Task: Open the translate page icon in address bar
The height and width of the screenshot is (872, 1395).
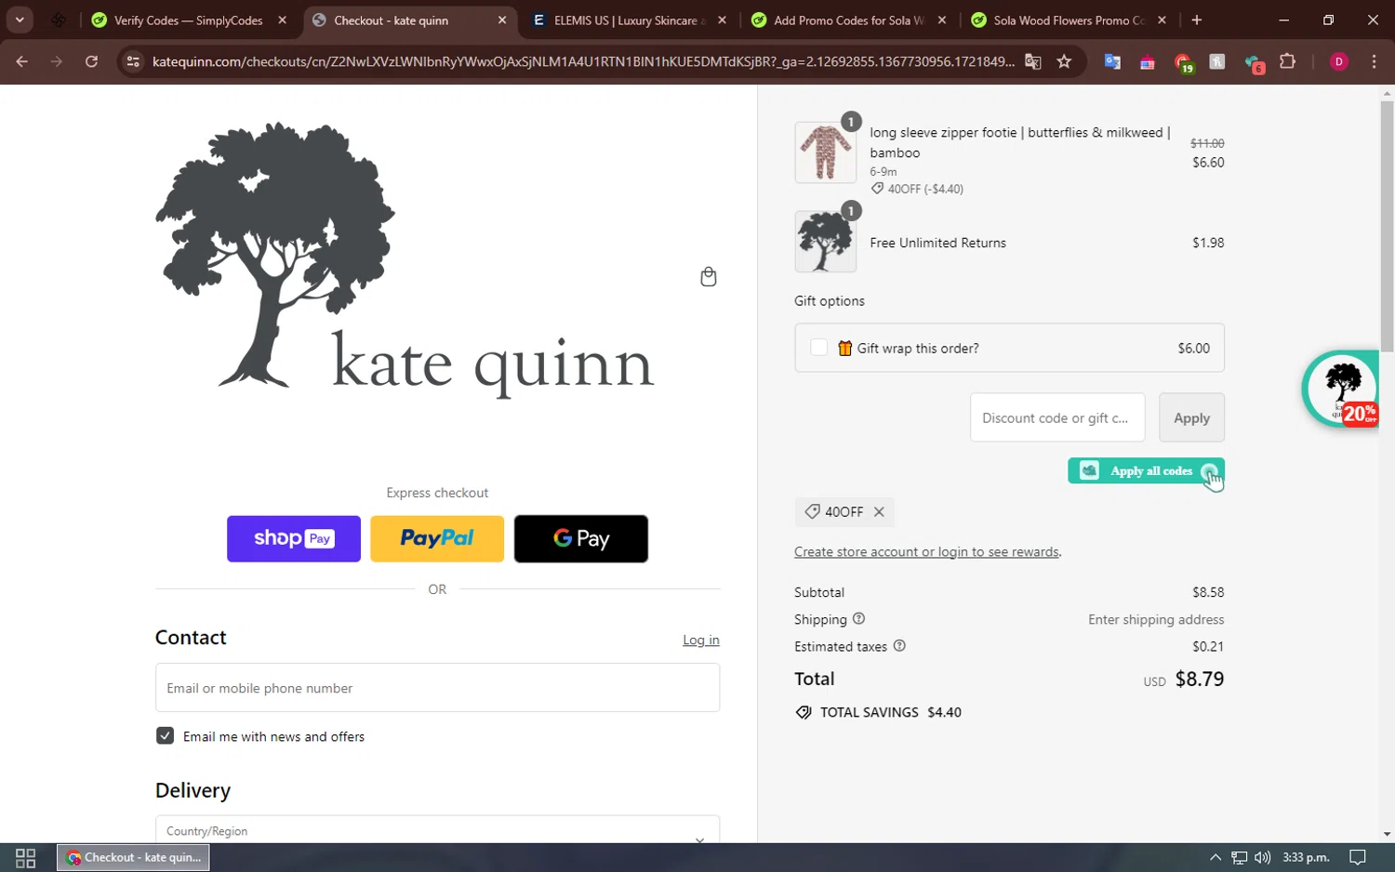Action: click(1032, 61)
